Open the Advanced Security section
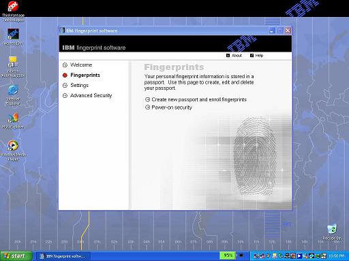The width and height of the screenshot is (349, 261). [87, 96]
